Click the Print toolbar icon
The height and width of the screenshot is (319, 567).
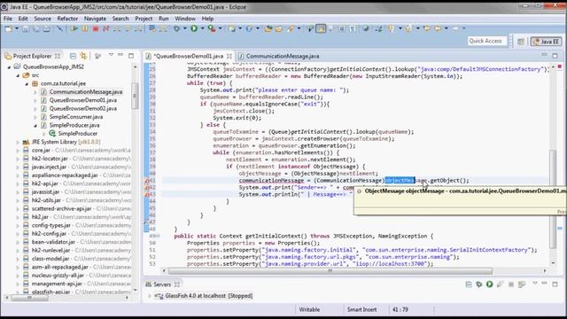[47, 28]
